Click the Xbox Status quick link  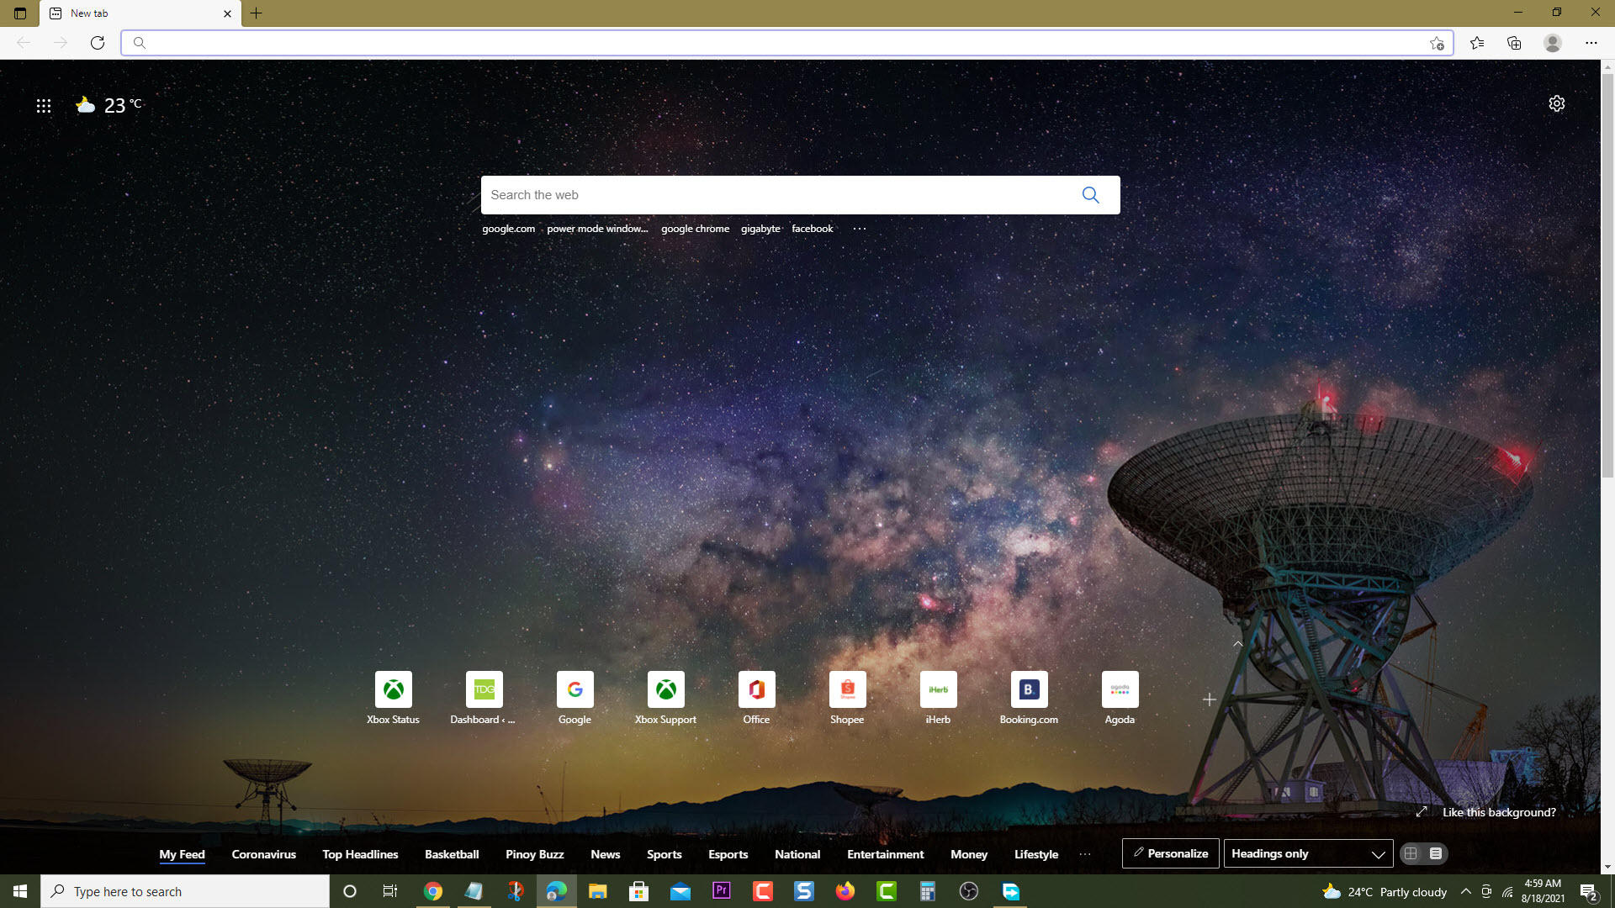click(393, 698)
